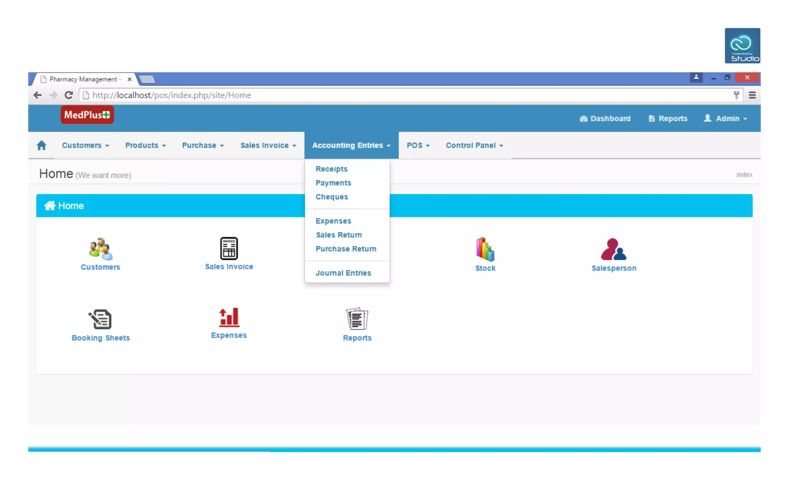Click the Dashboard link in header
This screenshot has height=479, width=789.
coord(605,118)
